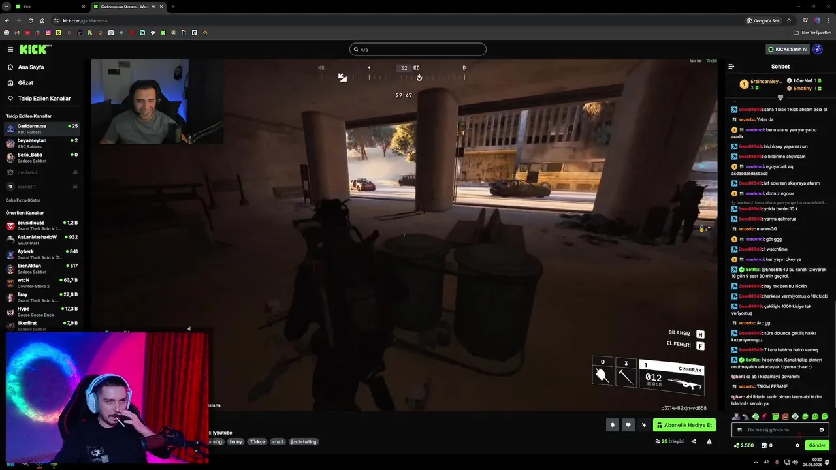Click the notification bell icon
This screenshot has width=836, height=470.
tap(613, 425)
